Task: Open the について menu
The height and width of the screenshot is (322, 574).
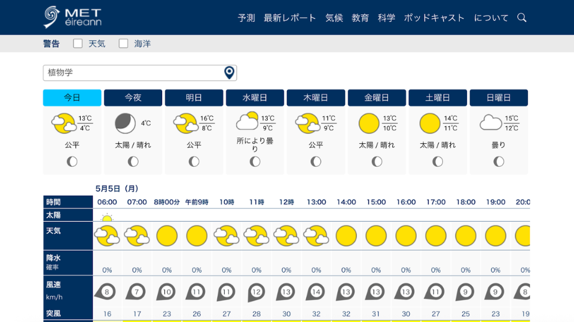Action: pyautogui.click(x=491, y=18)
